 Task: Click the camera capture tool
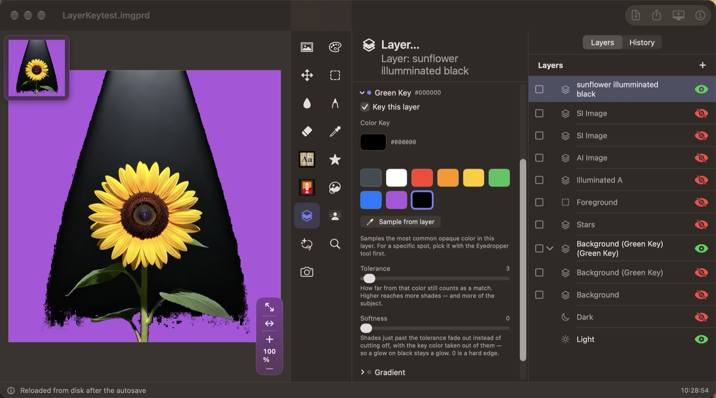coord(307,272)
